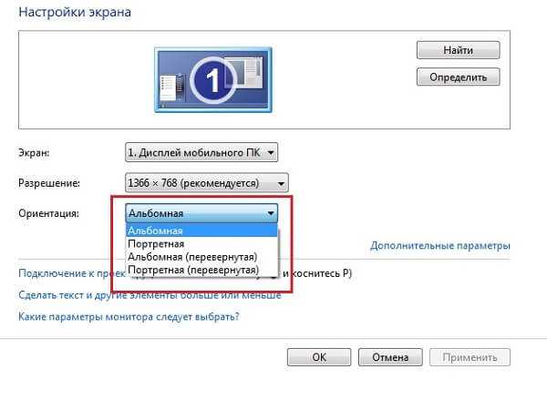The height and width of the screenshot is (400, 547).
Task: Click the Найти button
Action: pyautogui.click(x=458, y=49)
